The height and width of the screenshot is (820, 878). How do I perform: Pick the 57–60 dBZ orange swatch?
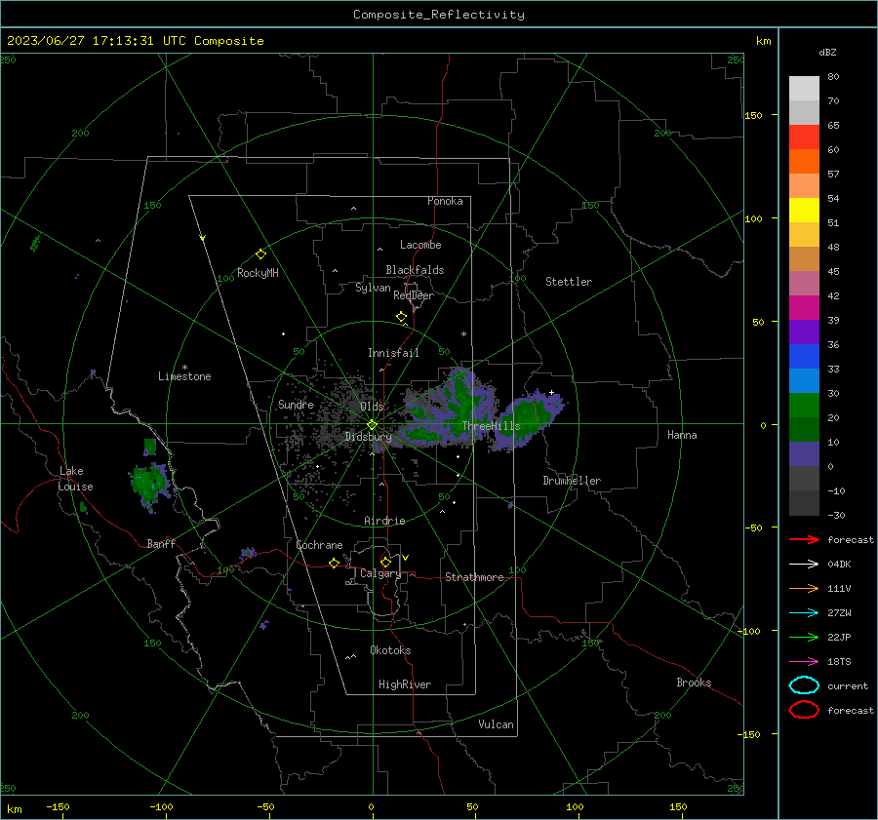[x=804, y=162]
